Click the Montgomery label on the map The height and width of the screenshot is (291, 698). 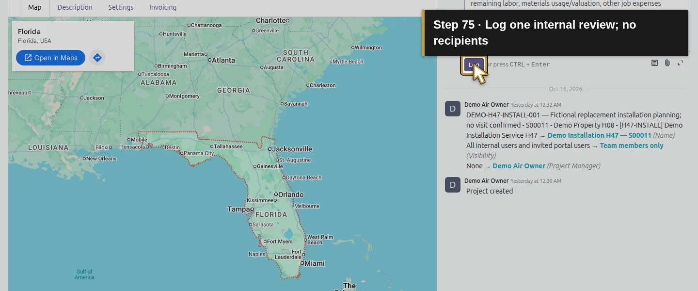pos(184,96)
